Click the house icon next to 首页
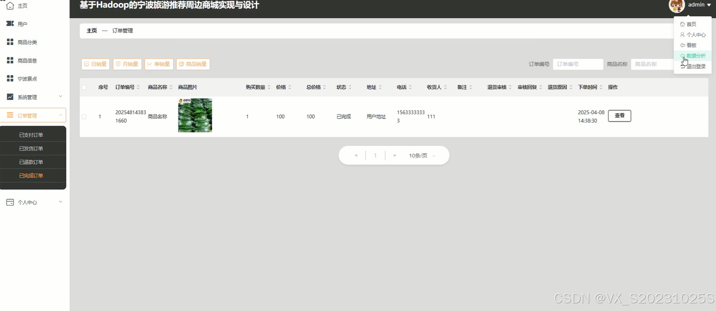 (682, 24)
